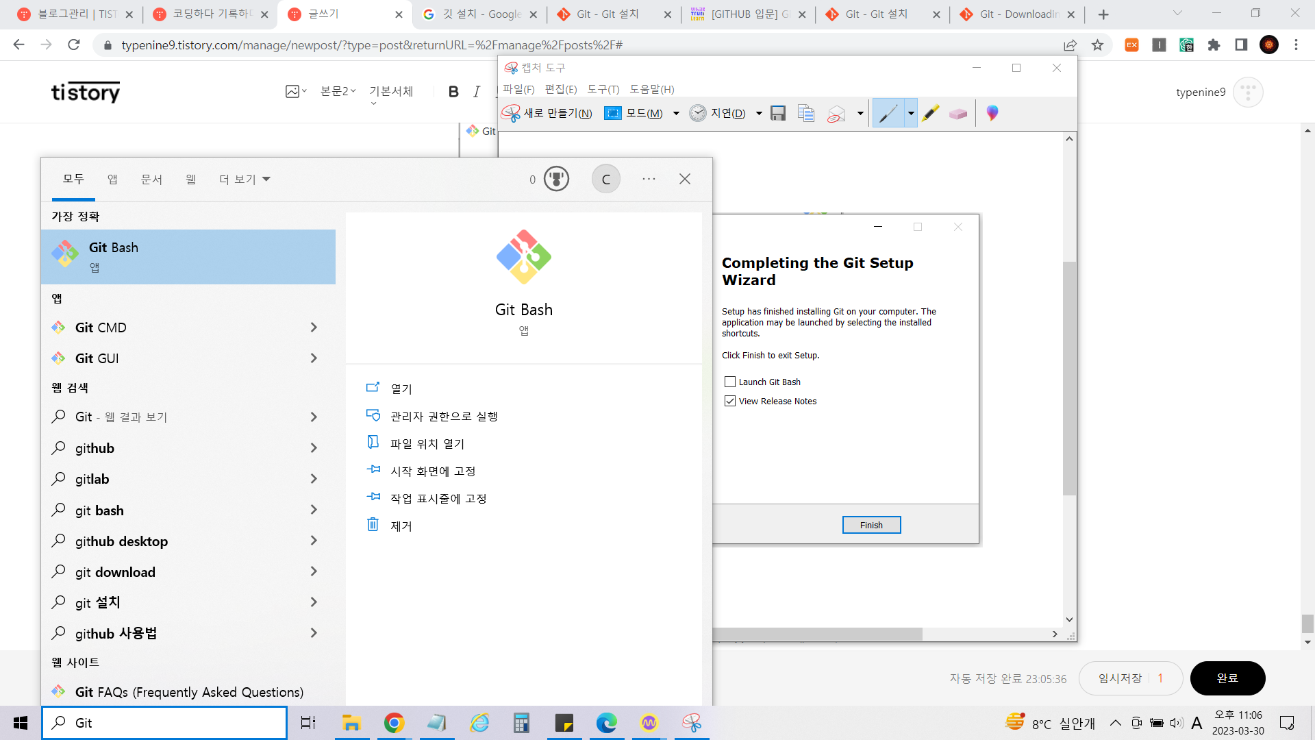1315x740 pixels.
Task: Check the Launch Git Bash checkbox
Action: point(730,382)
